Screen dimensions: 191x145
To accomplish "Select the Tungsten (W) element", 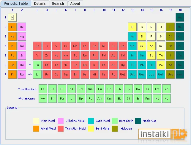I will [66, 65].
